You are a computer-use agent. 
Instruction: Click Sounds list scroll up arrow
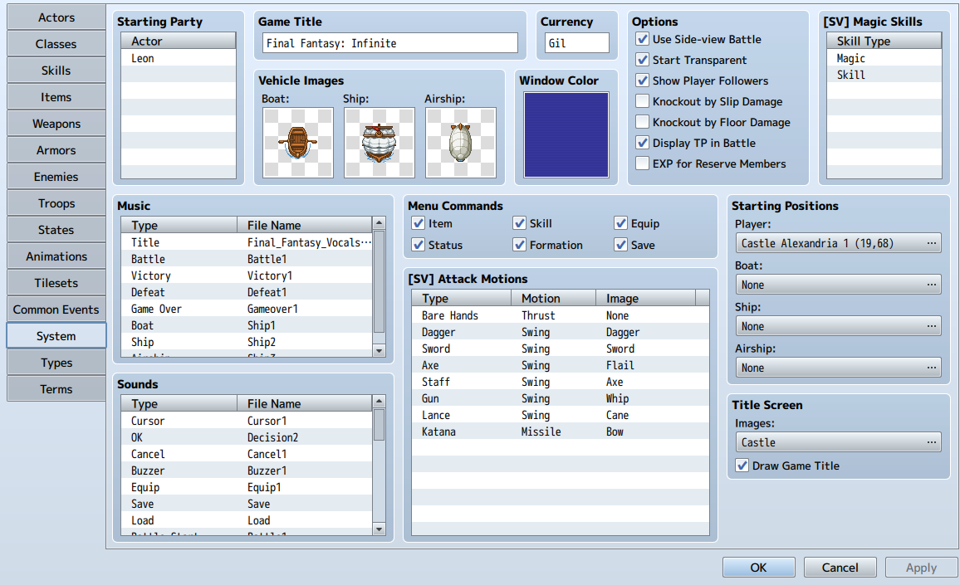pyautogui.click(x=379, y=402)
